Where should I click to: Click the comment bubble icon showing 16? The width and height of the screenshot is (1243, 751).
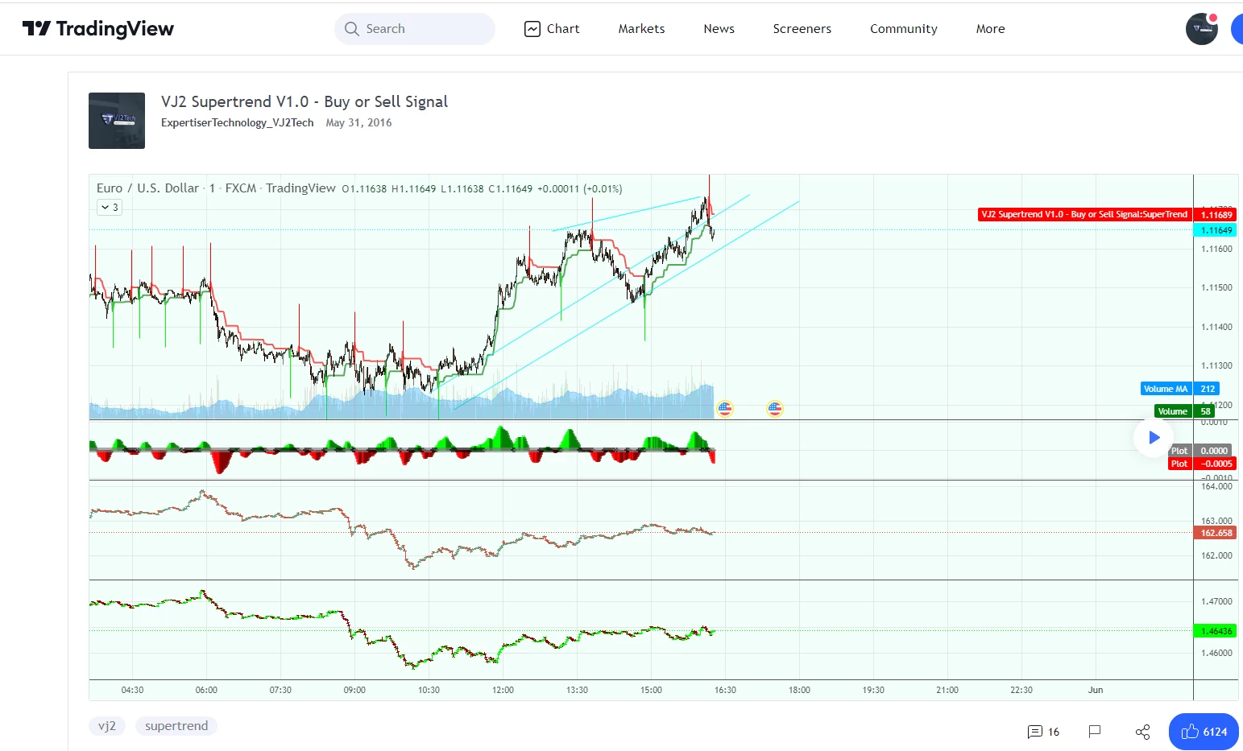pyautogui.click(x=1036, y=732)
